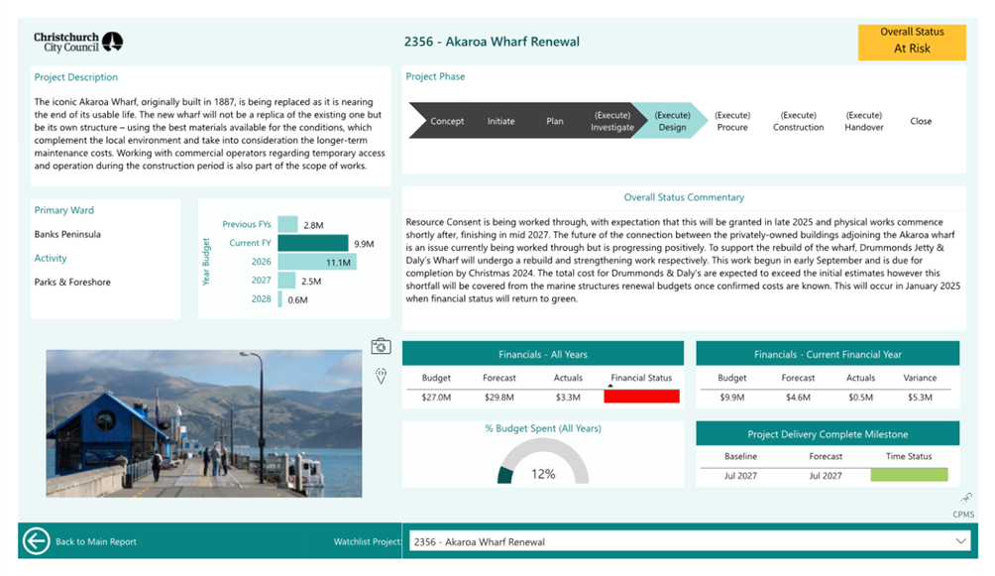Click the 'Financials - All Years' header
Viewport: 995px width, 576px height.
[x=543, y=354]
